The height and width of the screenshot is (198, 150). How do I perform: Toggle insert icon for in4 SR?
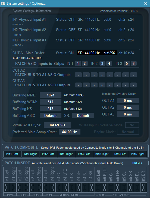(78, 187)
